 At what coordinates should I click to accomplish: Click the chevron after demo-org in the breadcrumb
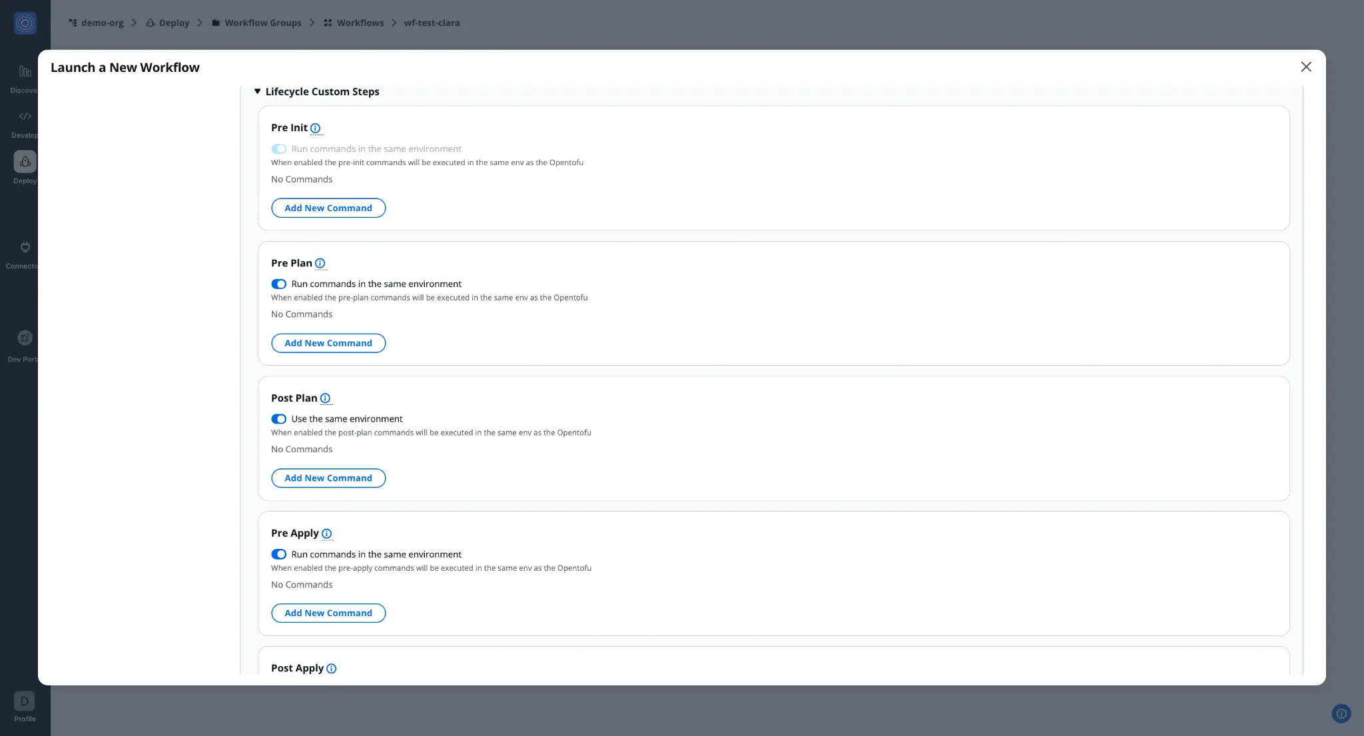(x=134, y=23)
